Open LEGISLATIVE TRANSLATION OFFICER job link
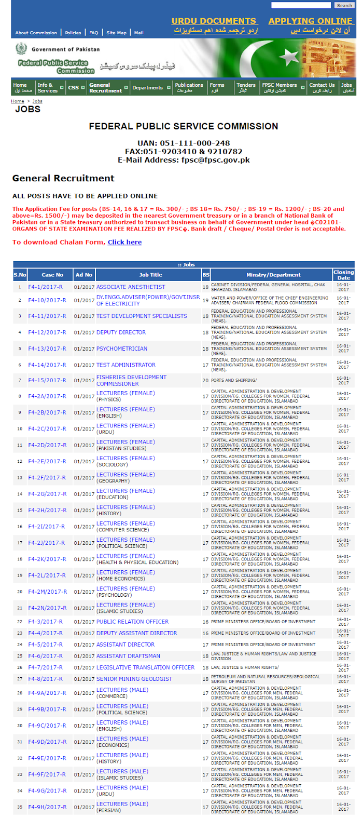This screenshot has width=363, height=831. coord(146,667)
